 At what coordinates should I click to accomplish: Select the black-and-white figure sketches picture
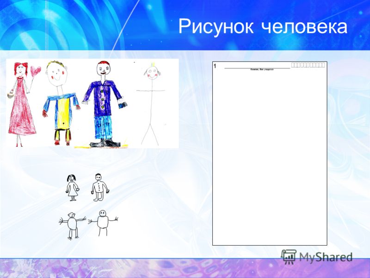pos(88,207)
